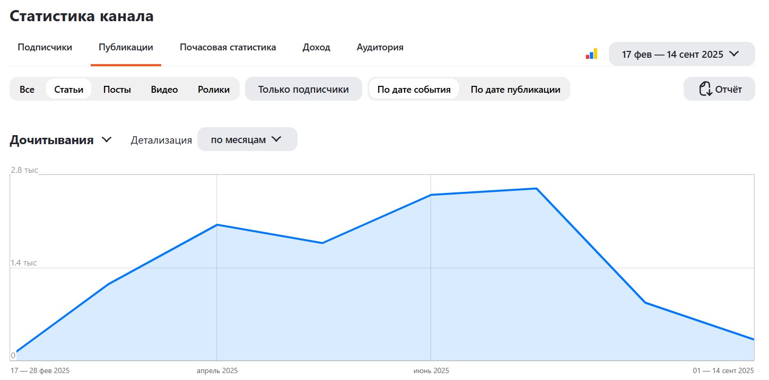Expand the date range chevron arrow

point(734,54)
